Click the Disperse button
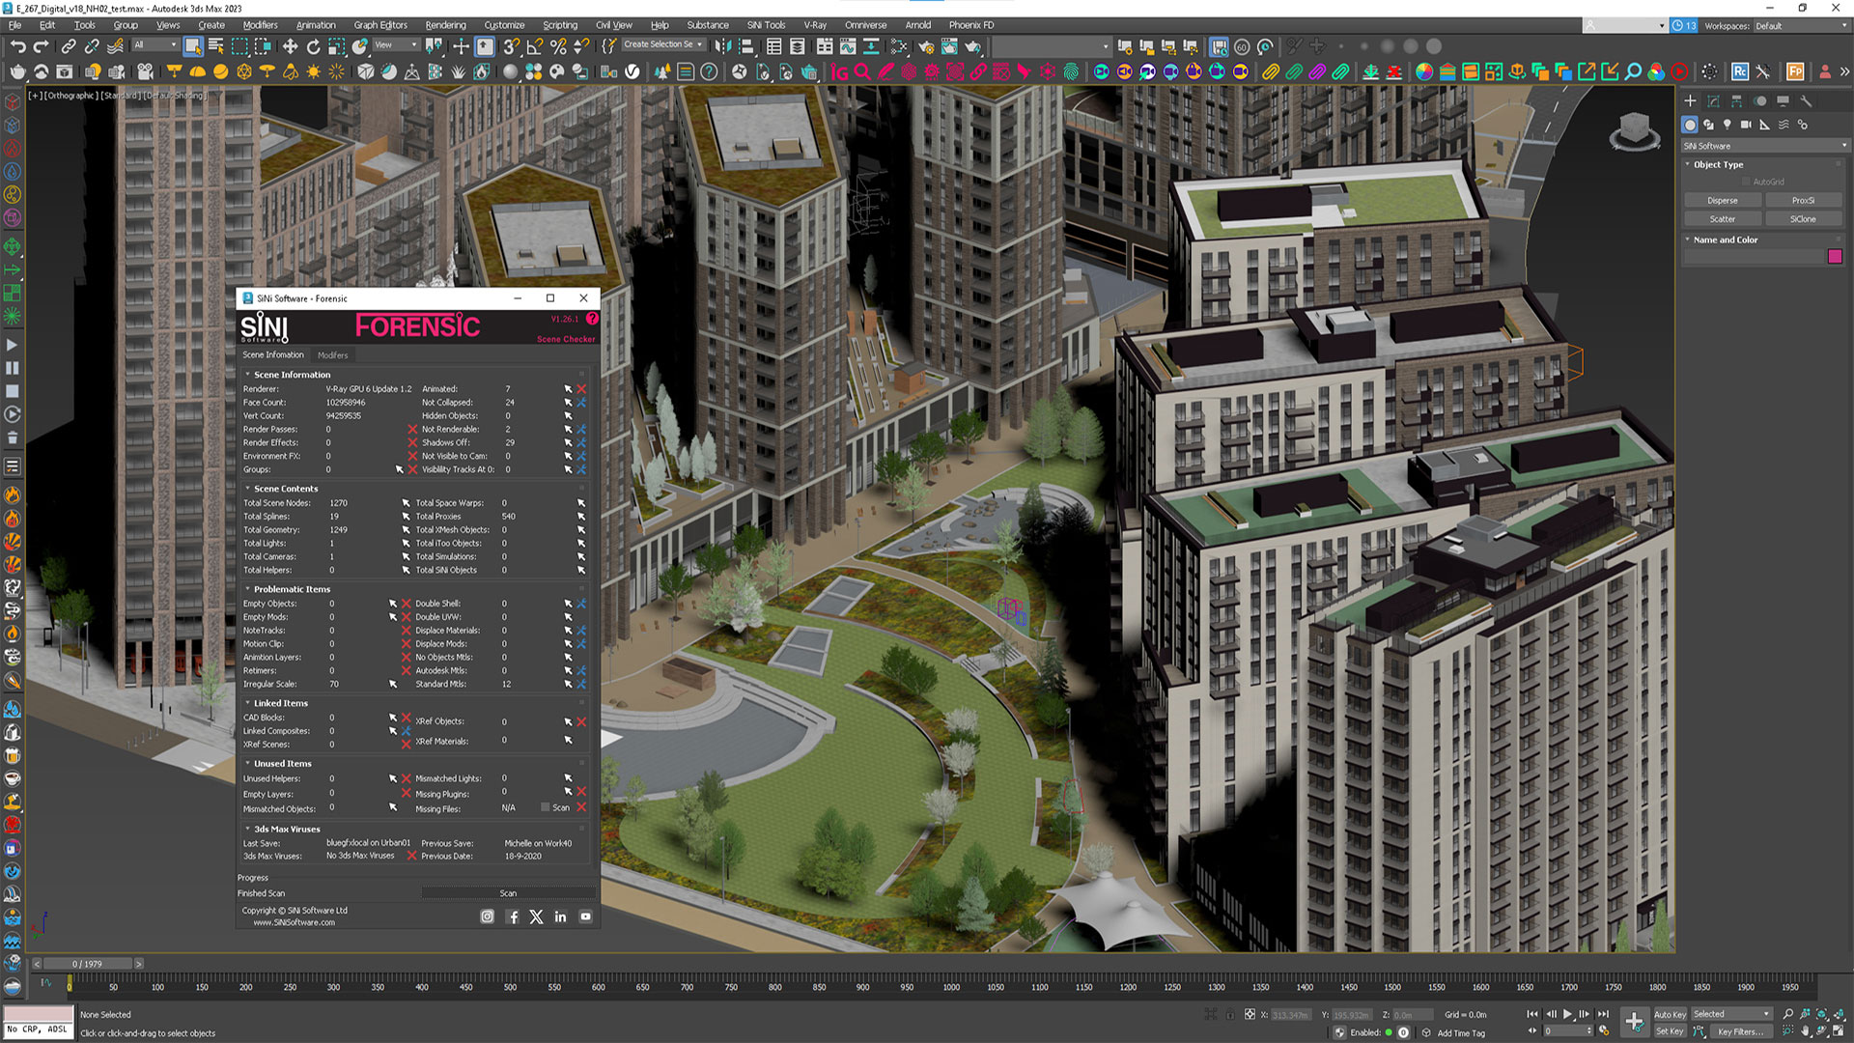This screenshot has height=1043, width=1854. (x=1722, y=201)
